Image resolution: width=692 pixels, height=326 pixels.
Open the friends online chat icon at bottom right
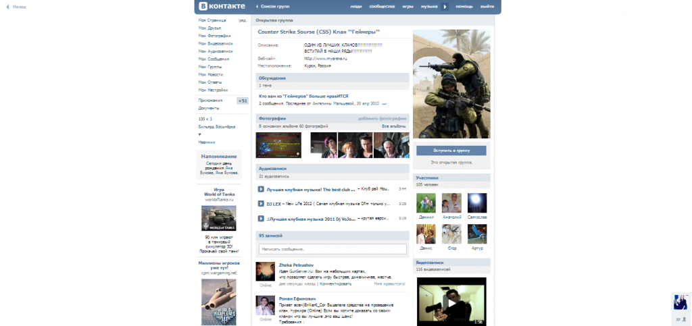[680, 302]
